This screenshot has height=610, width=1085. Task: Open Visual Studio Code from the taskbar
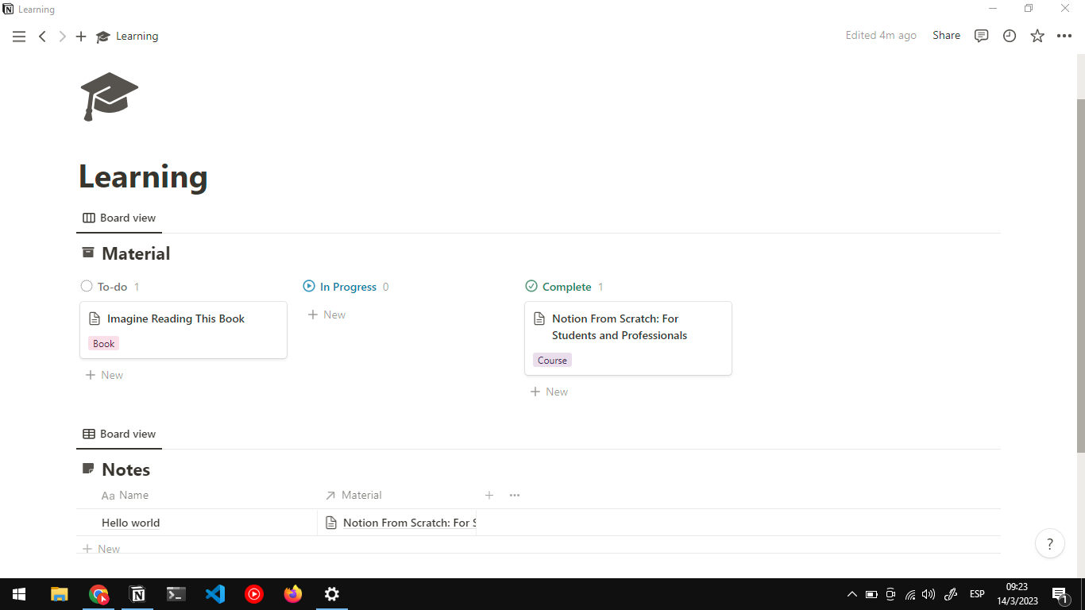click(x=215, y=594)
